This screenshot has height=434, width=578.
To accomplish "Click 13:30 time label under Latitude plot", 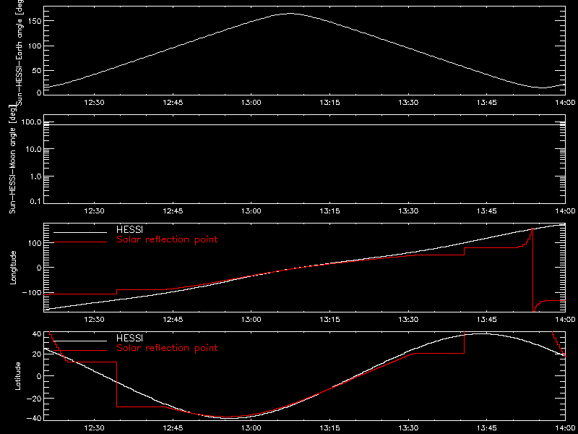I will 408,427.
